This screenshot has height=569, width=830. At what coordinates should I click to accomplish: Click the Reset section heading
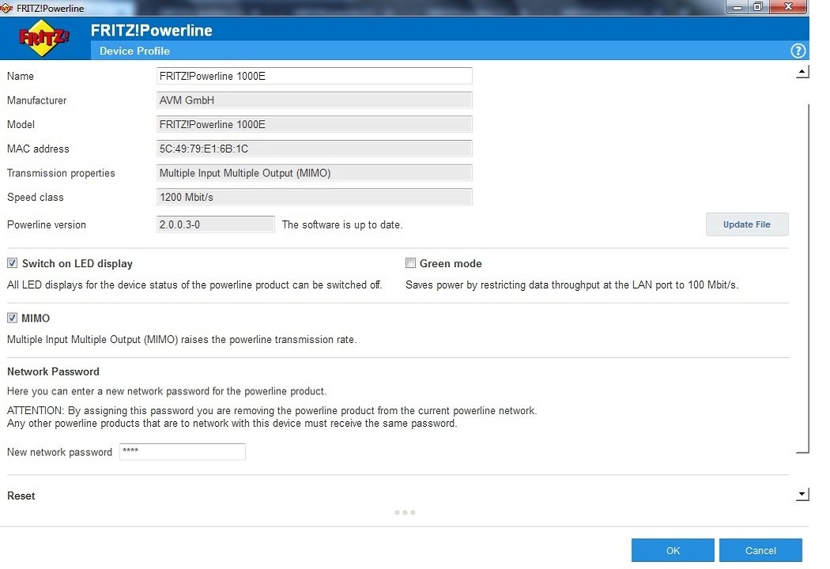coord(21,496)
